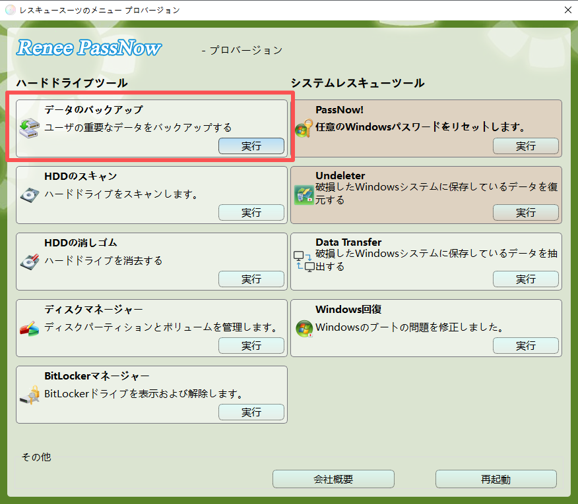Screen dimensions: 578x504
Task: Run ディスクマネージャー with its 実行 button
Action: point(251,345)
